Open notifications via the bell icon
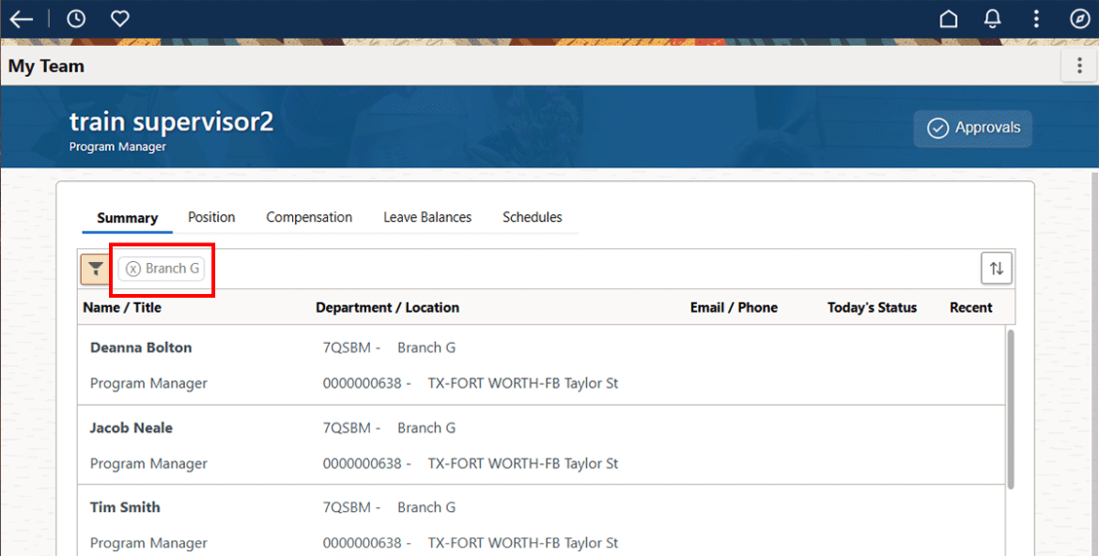The height and width of the screenshot is (556, 1099). pos(992,18)
